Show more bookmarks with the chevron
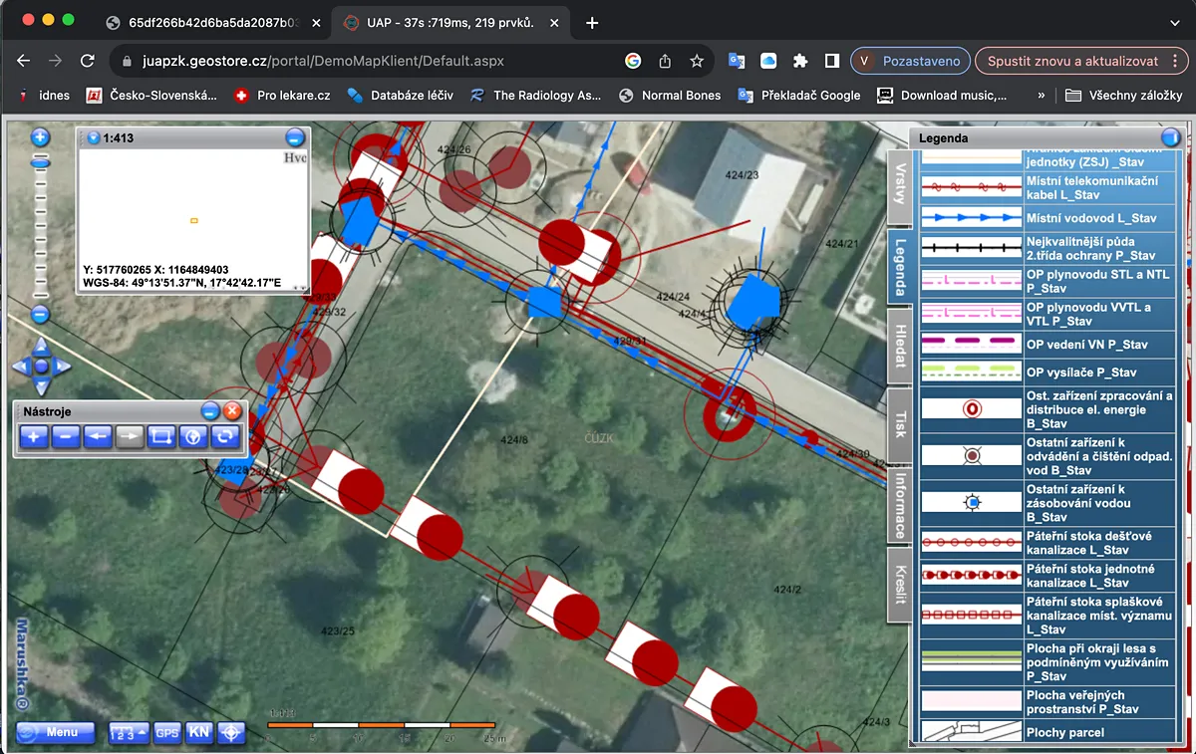Image resolution: width=1196 pixels, height=754 pixels. pyautogui.click(x=1041, y=96)
